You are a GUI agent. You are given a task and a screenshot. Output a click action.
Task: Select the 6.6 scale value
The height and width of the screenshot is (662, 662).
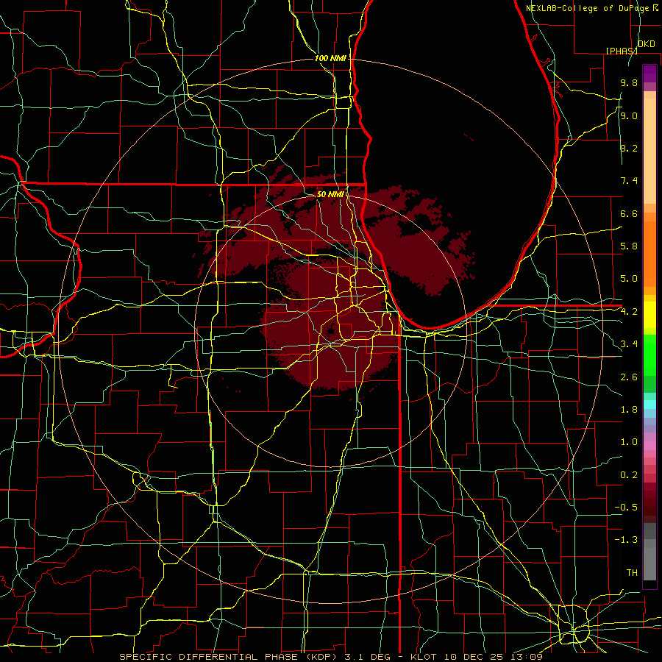[x=629, y=213]
